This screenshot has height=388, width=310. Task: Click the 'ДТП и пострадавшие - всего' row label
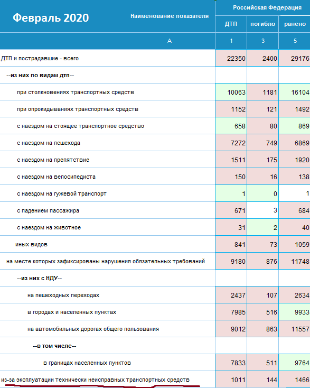coord(40,58)
